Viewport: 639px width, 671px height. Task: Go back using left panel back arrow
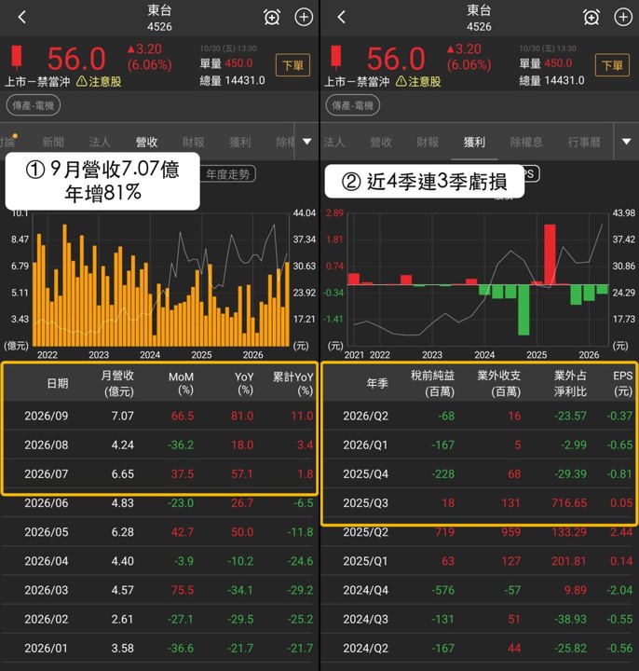22,17
